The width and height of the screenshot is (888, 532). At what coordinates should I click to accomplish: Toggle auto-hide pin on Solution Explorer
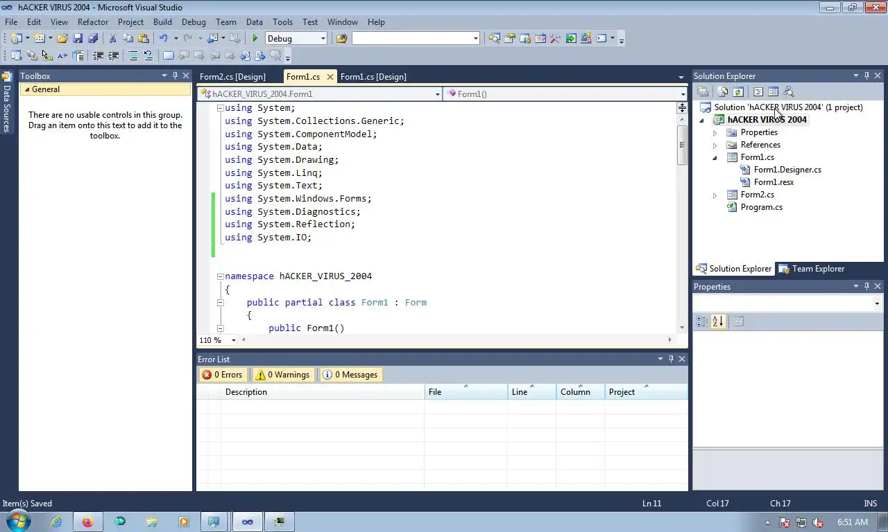866,76
